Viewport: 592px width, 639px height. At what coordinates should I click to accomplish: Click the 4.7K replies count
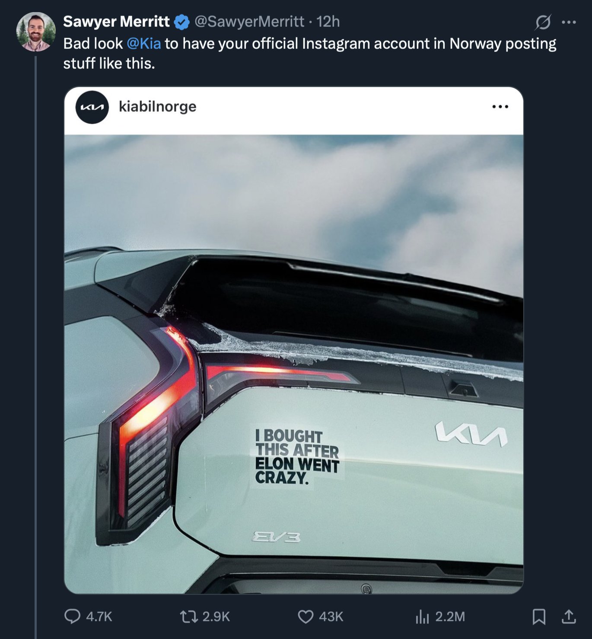click(x=99, y=617)
